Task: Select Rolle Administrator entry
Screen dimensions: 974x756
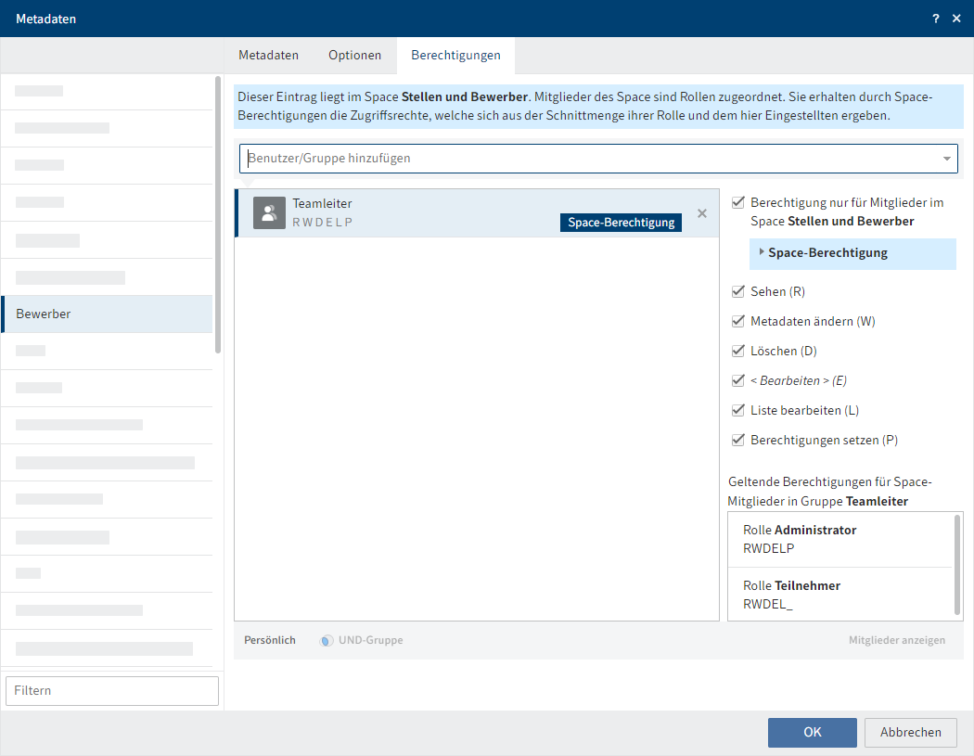Action: click(839, 539)
